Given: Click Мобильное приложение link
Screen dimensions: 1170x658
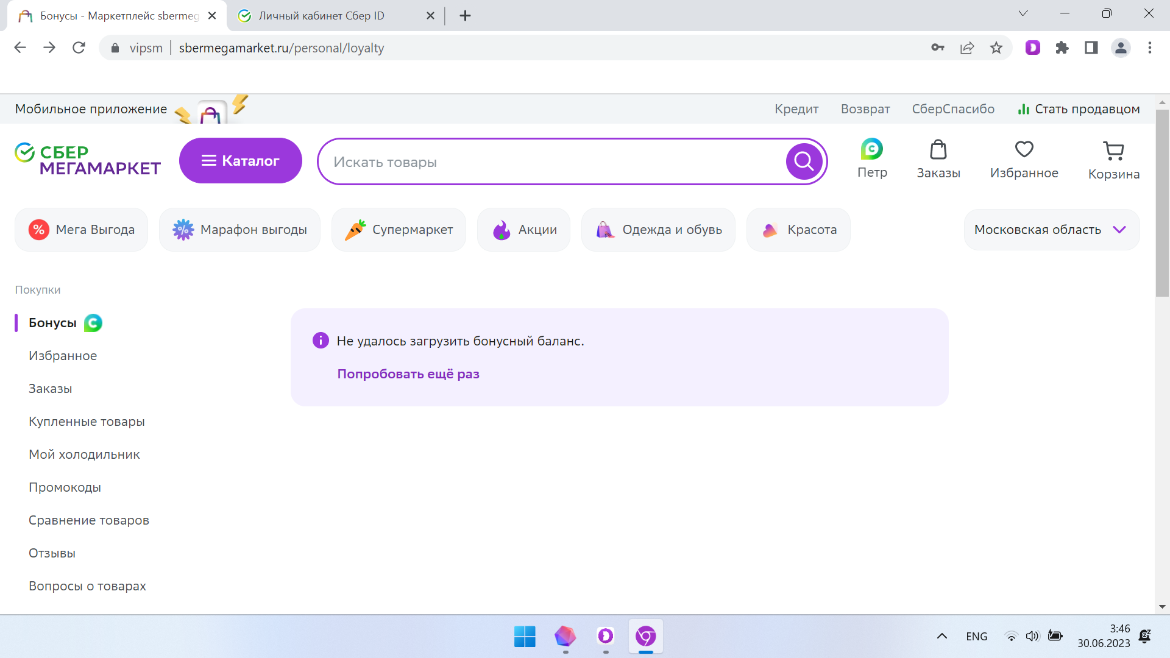Looking at the screenshot, I should point(91,109).
